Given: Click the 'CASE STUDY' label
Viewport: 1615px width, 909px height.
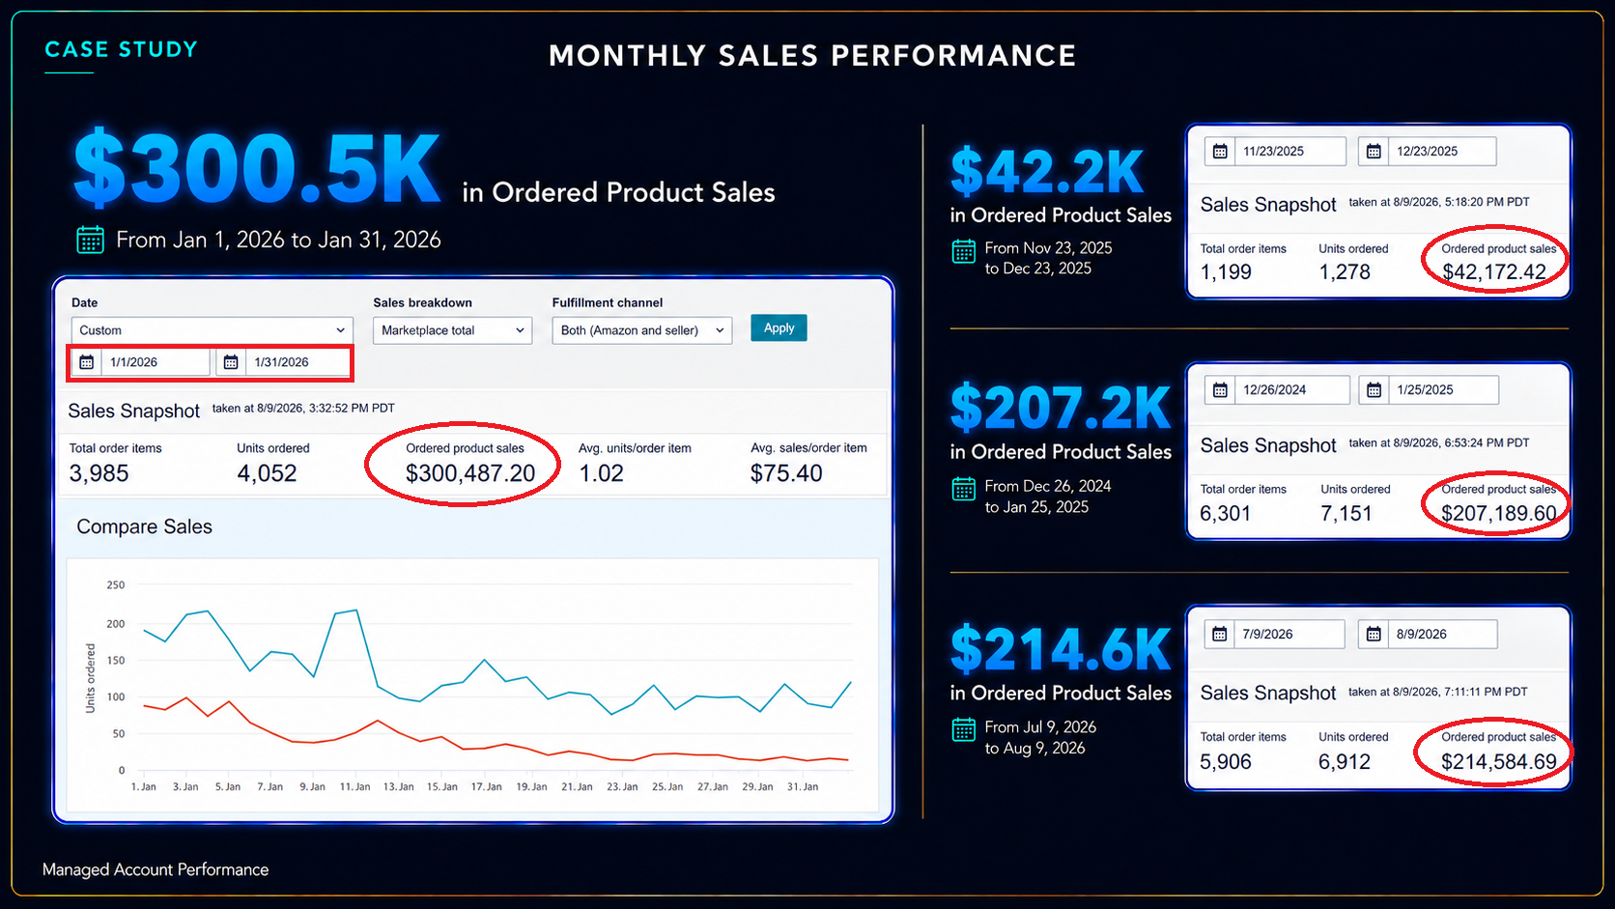Looking at the screenshot, I should tap(121, 49).
